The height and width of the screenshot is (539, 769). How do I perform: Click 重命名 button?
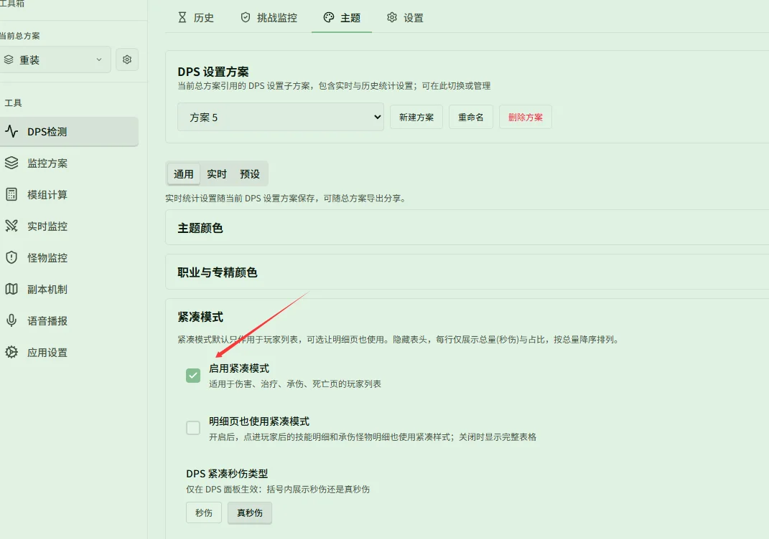point(471,117)
